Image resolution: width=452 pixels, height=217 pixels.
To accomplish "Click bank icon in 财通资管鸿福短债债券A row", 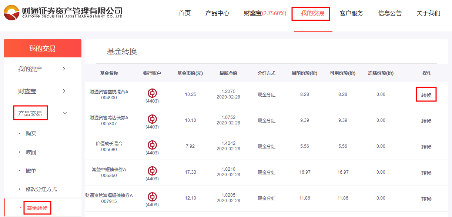I will (x=152, y=197).
